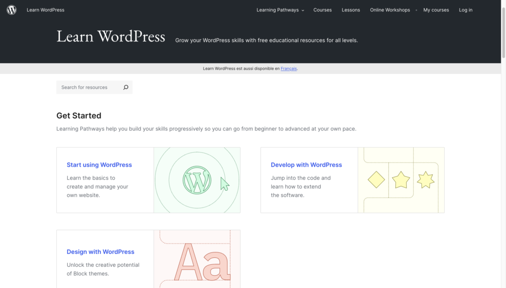
Task: Click 'Jump into the code' description
Action: pyautogui.click(x=301, y=186)
